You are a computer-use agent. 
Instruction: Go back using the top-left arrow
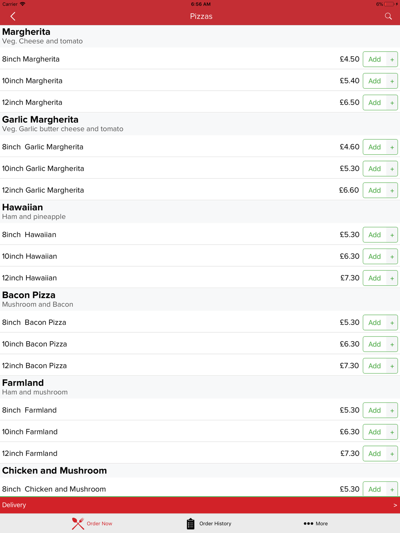pyautogui.click(x=13, y=16)
